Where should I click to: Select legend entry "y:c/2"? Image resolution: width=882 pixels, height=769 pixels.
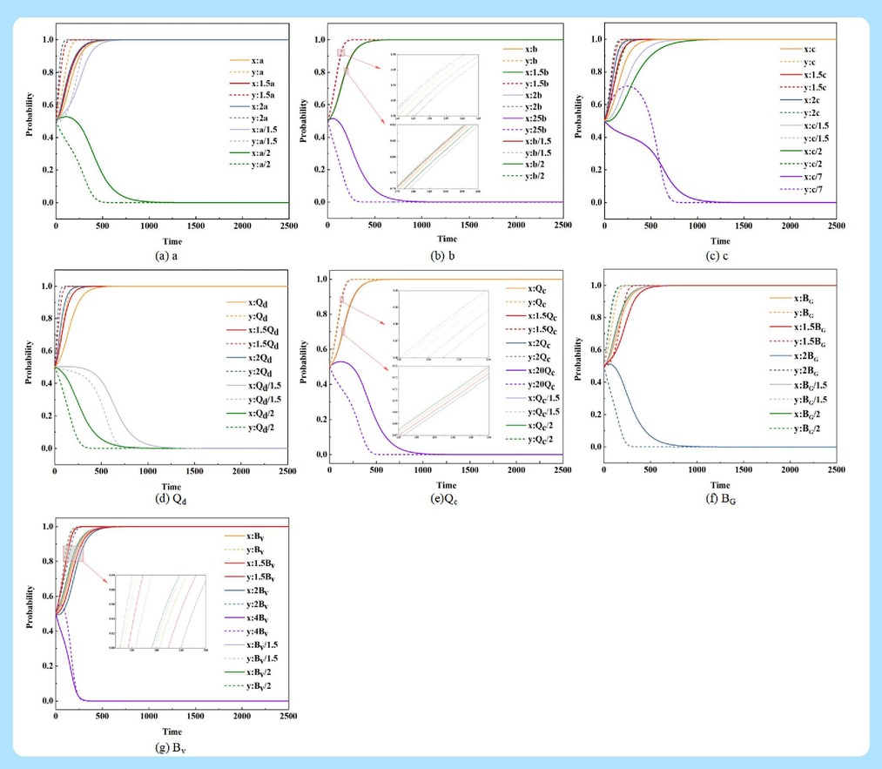point(802,164)
